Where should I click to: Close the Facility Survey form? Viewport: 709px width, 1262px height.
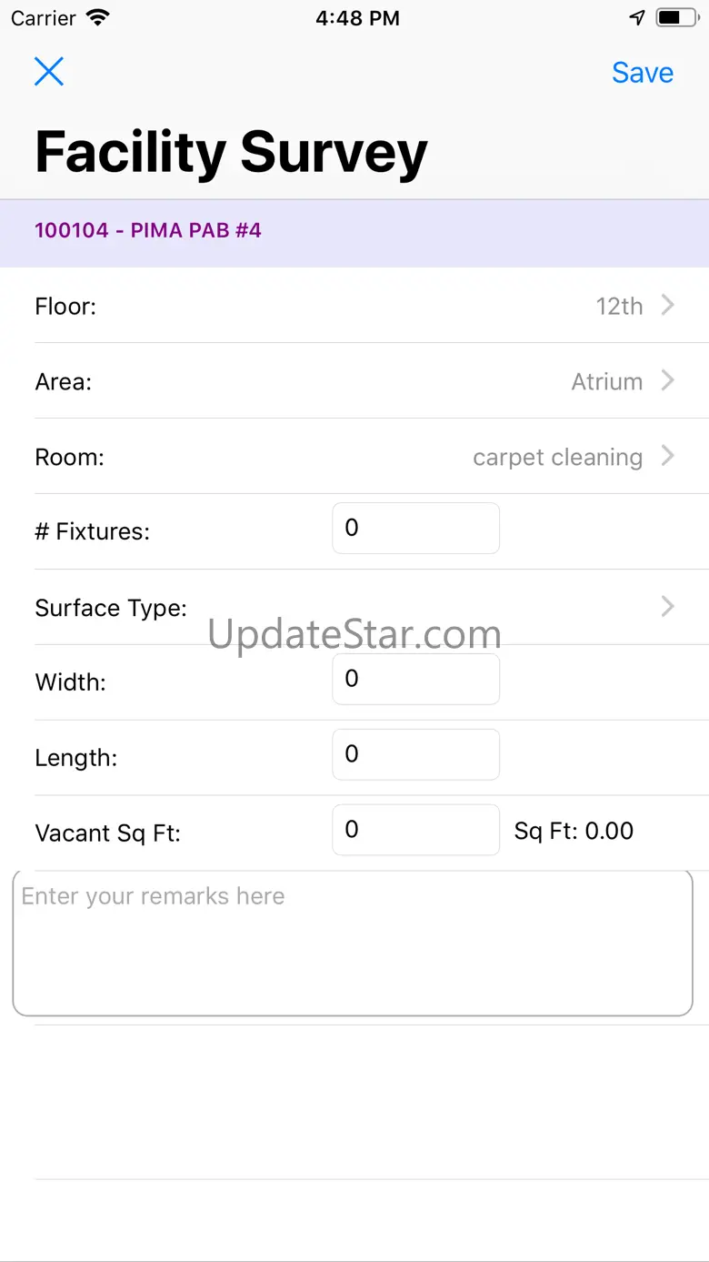(x=49, y=71)
